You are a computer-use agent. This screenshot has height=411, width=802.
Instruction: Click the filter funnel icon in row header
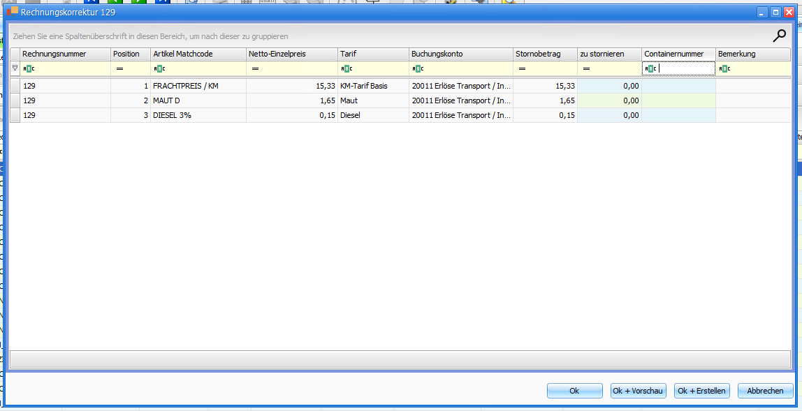(15, 68)
